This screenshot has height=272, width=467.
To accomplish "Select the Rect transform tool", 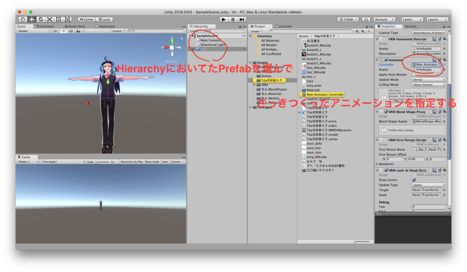I will [x=58, y=19].
